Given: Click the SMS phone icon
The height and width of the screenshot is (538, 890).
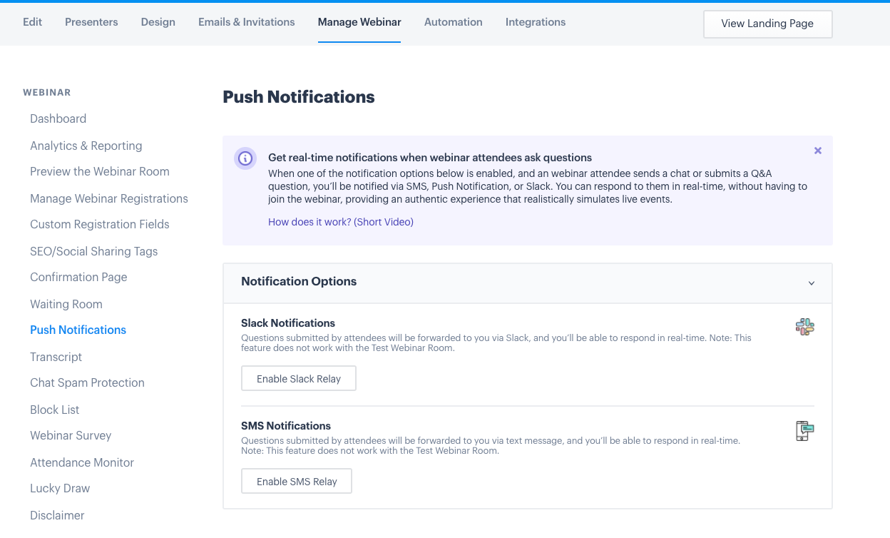Looking at the screenshot, I should pyautogui.click(x=805, y=431).
